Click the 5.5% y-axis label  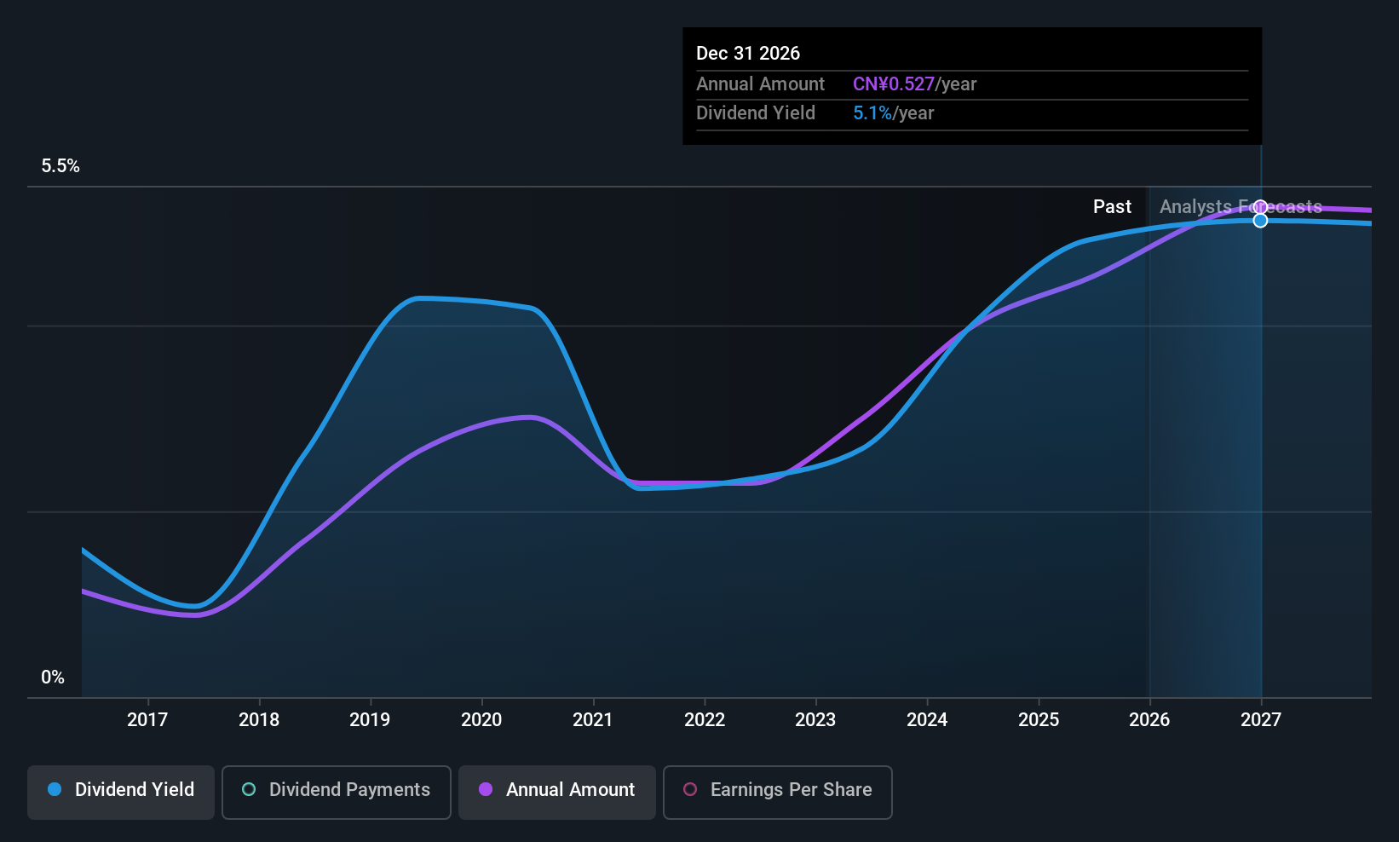[60, 166]
